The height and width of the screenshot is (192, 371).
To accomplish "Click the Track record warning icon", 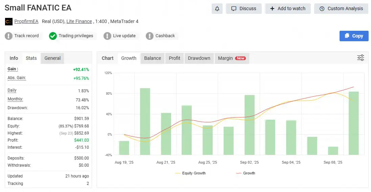I will pos(8,36).
